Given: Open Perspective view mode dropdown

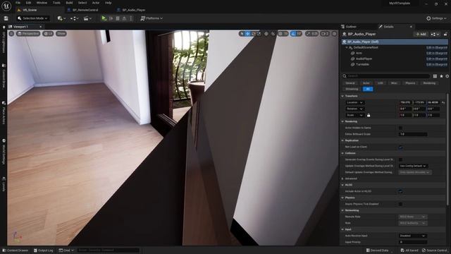Looking at the screenshot, I should pos(28,34).
